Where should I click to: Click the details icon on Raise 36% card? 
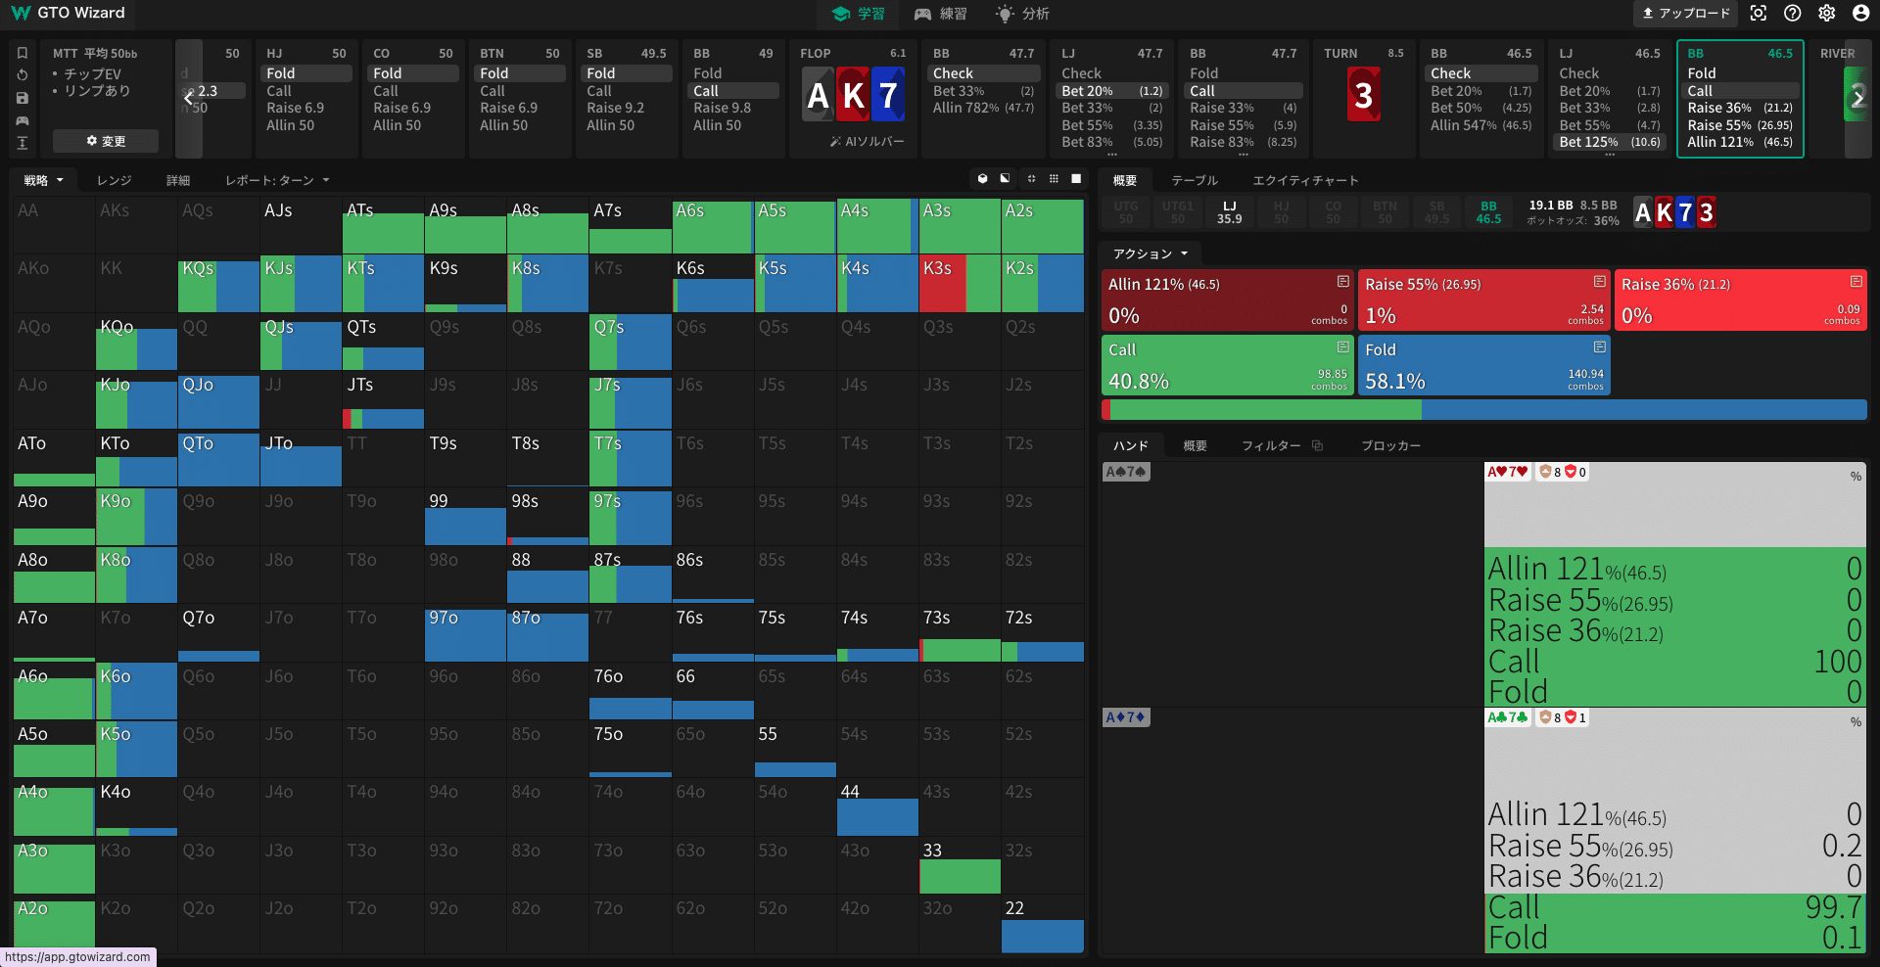[x=1856, y=282]
